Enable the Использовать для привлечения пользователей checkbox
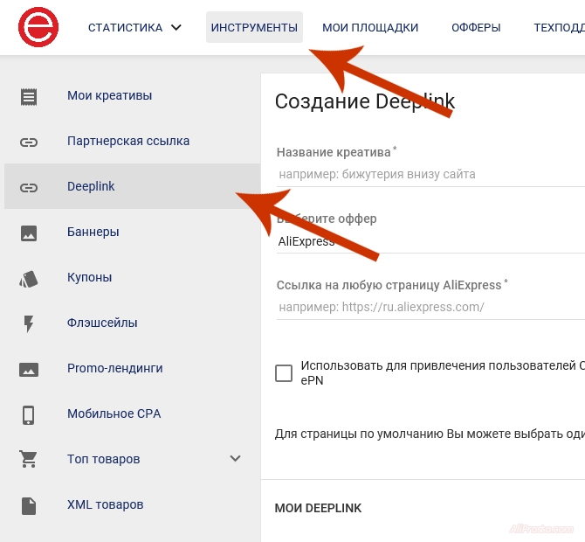The width and height of the screenshot is (585, 542). pyautogui.click(x=284, y=373)
